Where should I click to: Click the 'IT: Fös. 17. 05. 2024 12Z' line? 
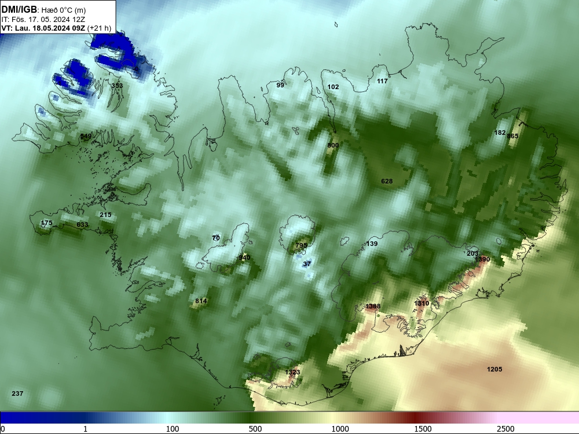click(x=43, y=20)
